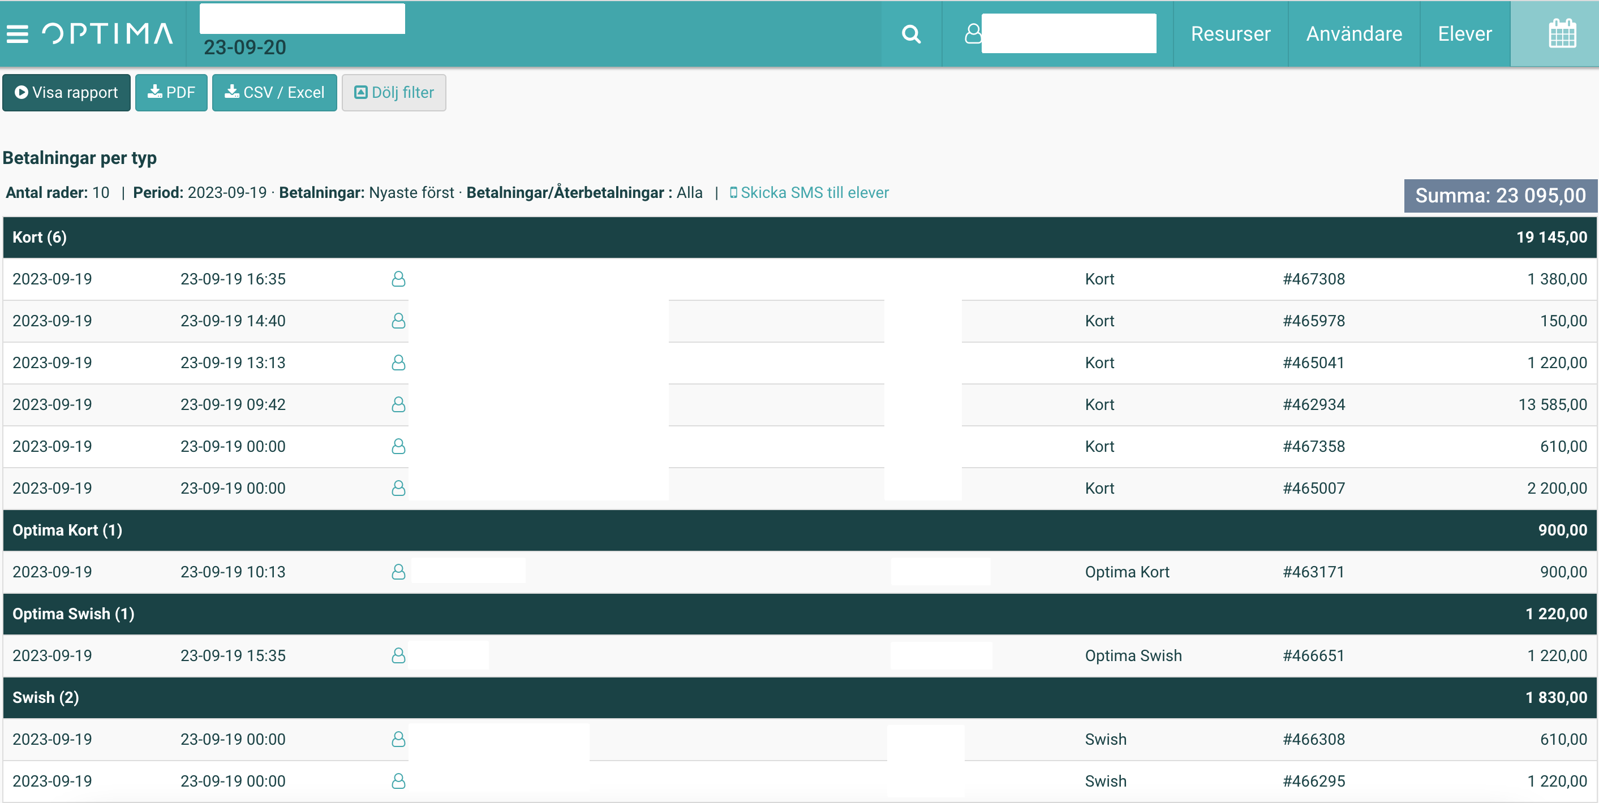Open the hamburger menu
This screenshot has height=803, width=1599.
18,33
